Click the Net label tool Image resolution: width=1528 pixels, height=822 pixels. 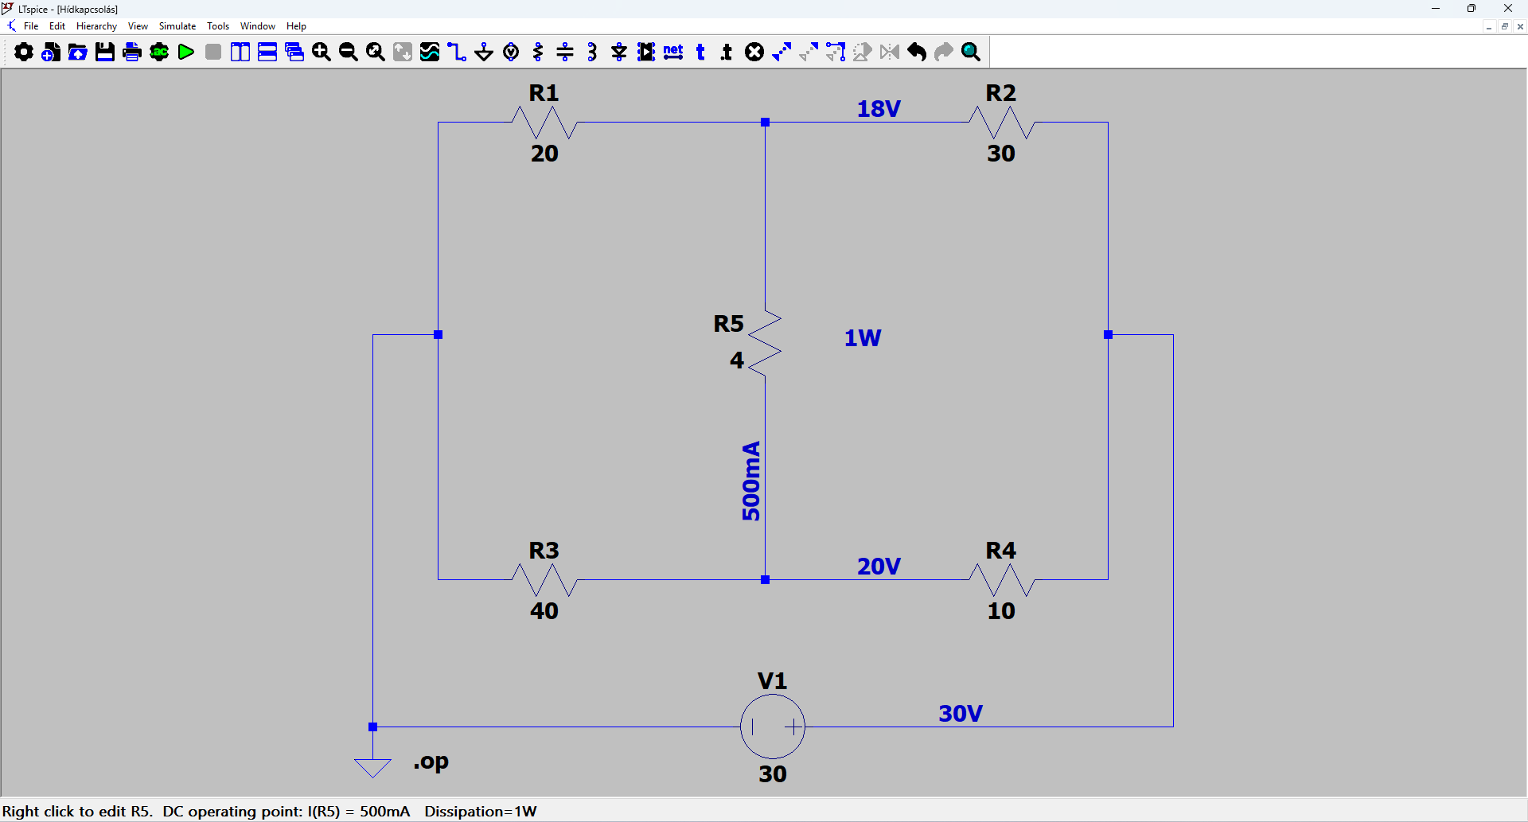click(673, 53)
